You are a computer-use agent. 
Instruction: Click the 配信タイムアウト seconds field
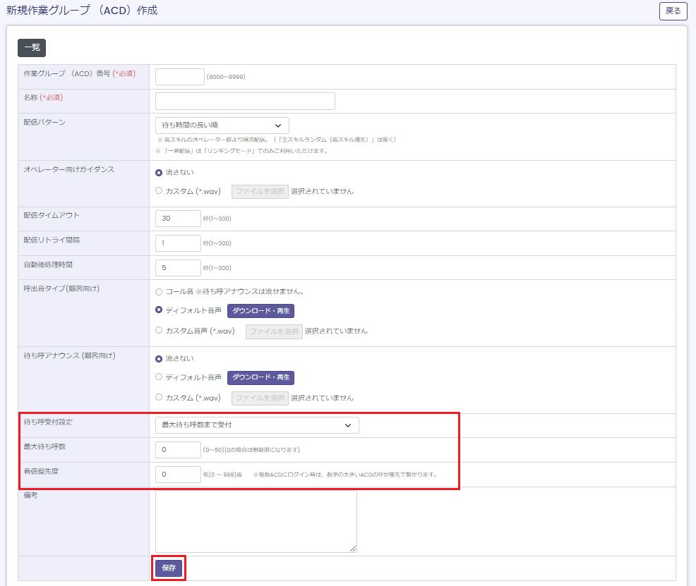178,219
